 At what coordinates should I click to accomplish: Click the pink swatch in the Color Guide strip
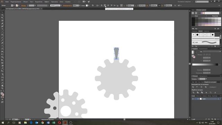click(204, 13)
